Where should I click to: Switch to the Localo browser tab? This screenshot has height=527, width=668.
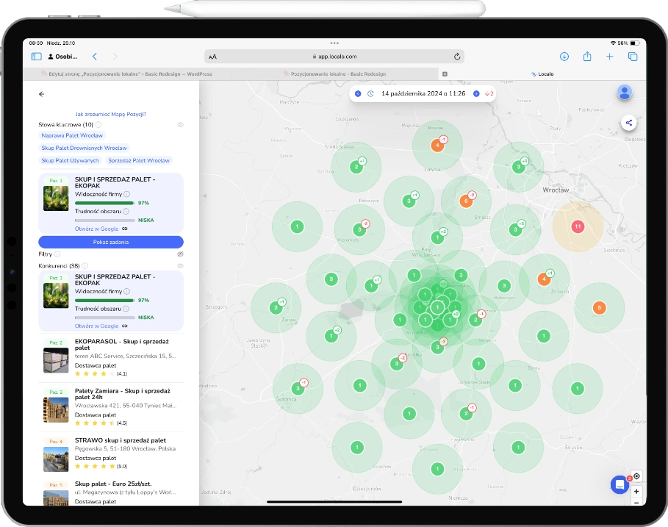click(x=542, y=74)
